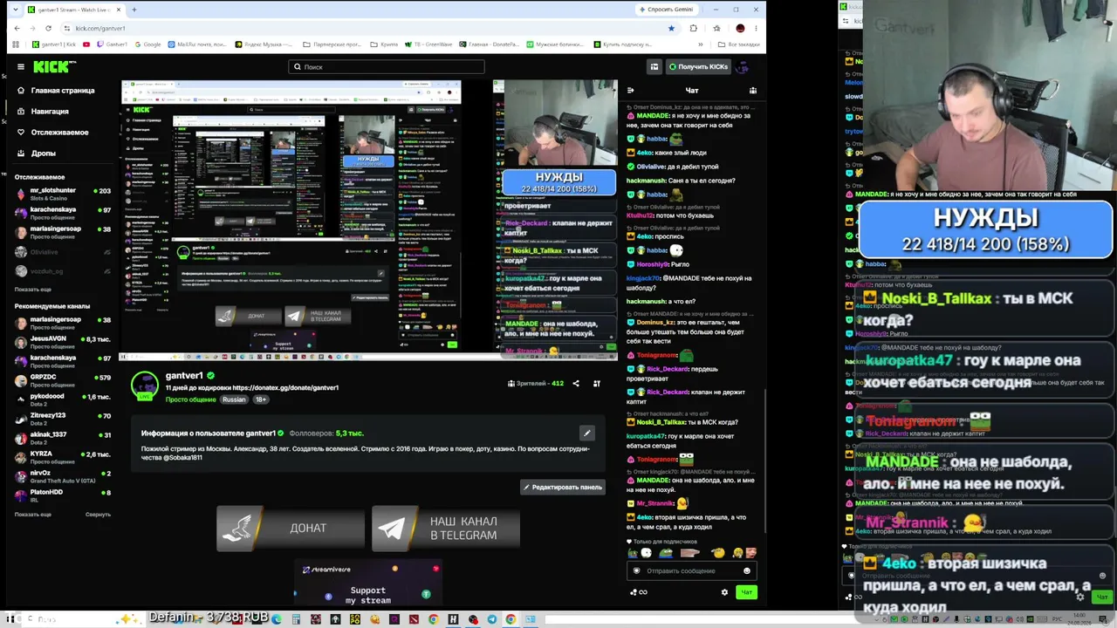The height and width of the screenshot is (628, 1117).
Task: Reload the page in Chrome
Action: pos(49,28)
